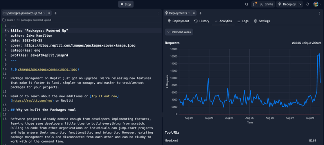
Task: Click the 'try it out now' link text
Action: 104,96
